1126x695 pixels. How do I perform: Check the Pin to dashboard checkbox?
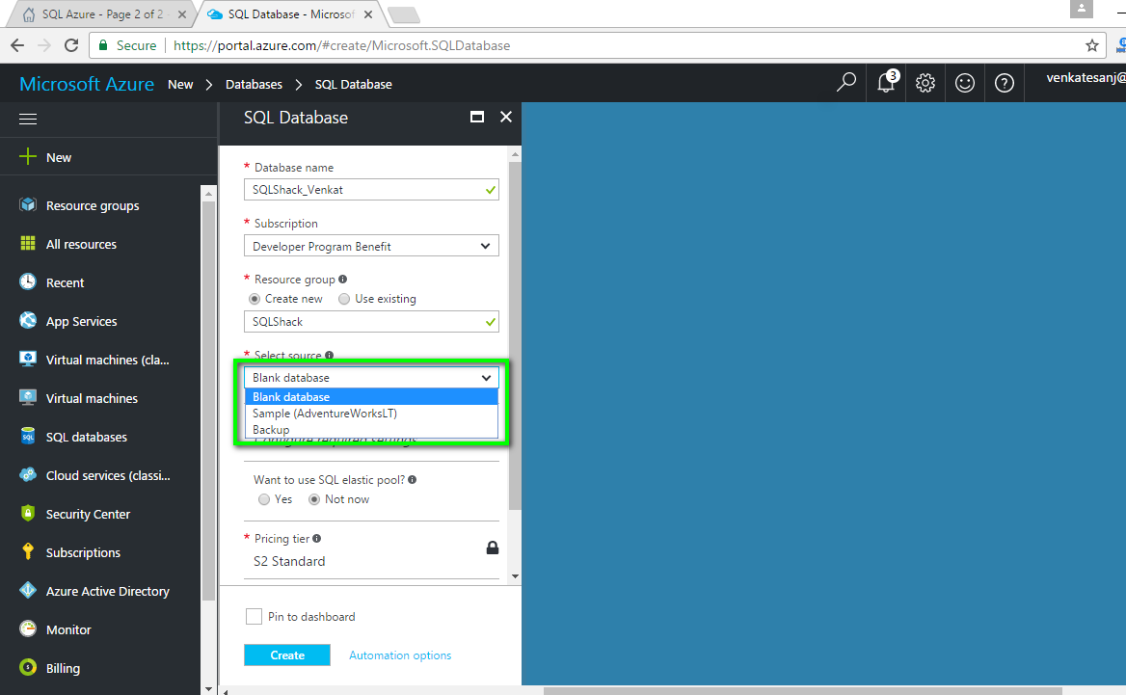(x=254, y=616)
